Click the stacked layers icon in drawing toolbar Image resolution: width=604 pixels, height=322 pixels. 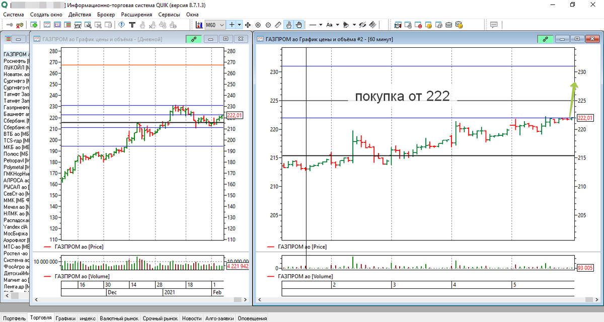pyautogui.click(x=372, y=25)
